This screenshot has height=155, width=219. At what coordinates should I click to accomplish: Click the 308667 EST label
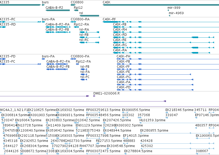202,151
